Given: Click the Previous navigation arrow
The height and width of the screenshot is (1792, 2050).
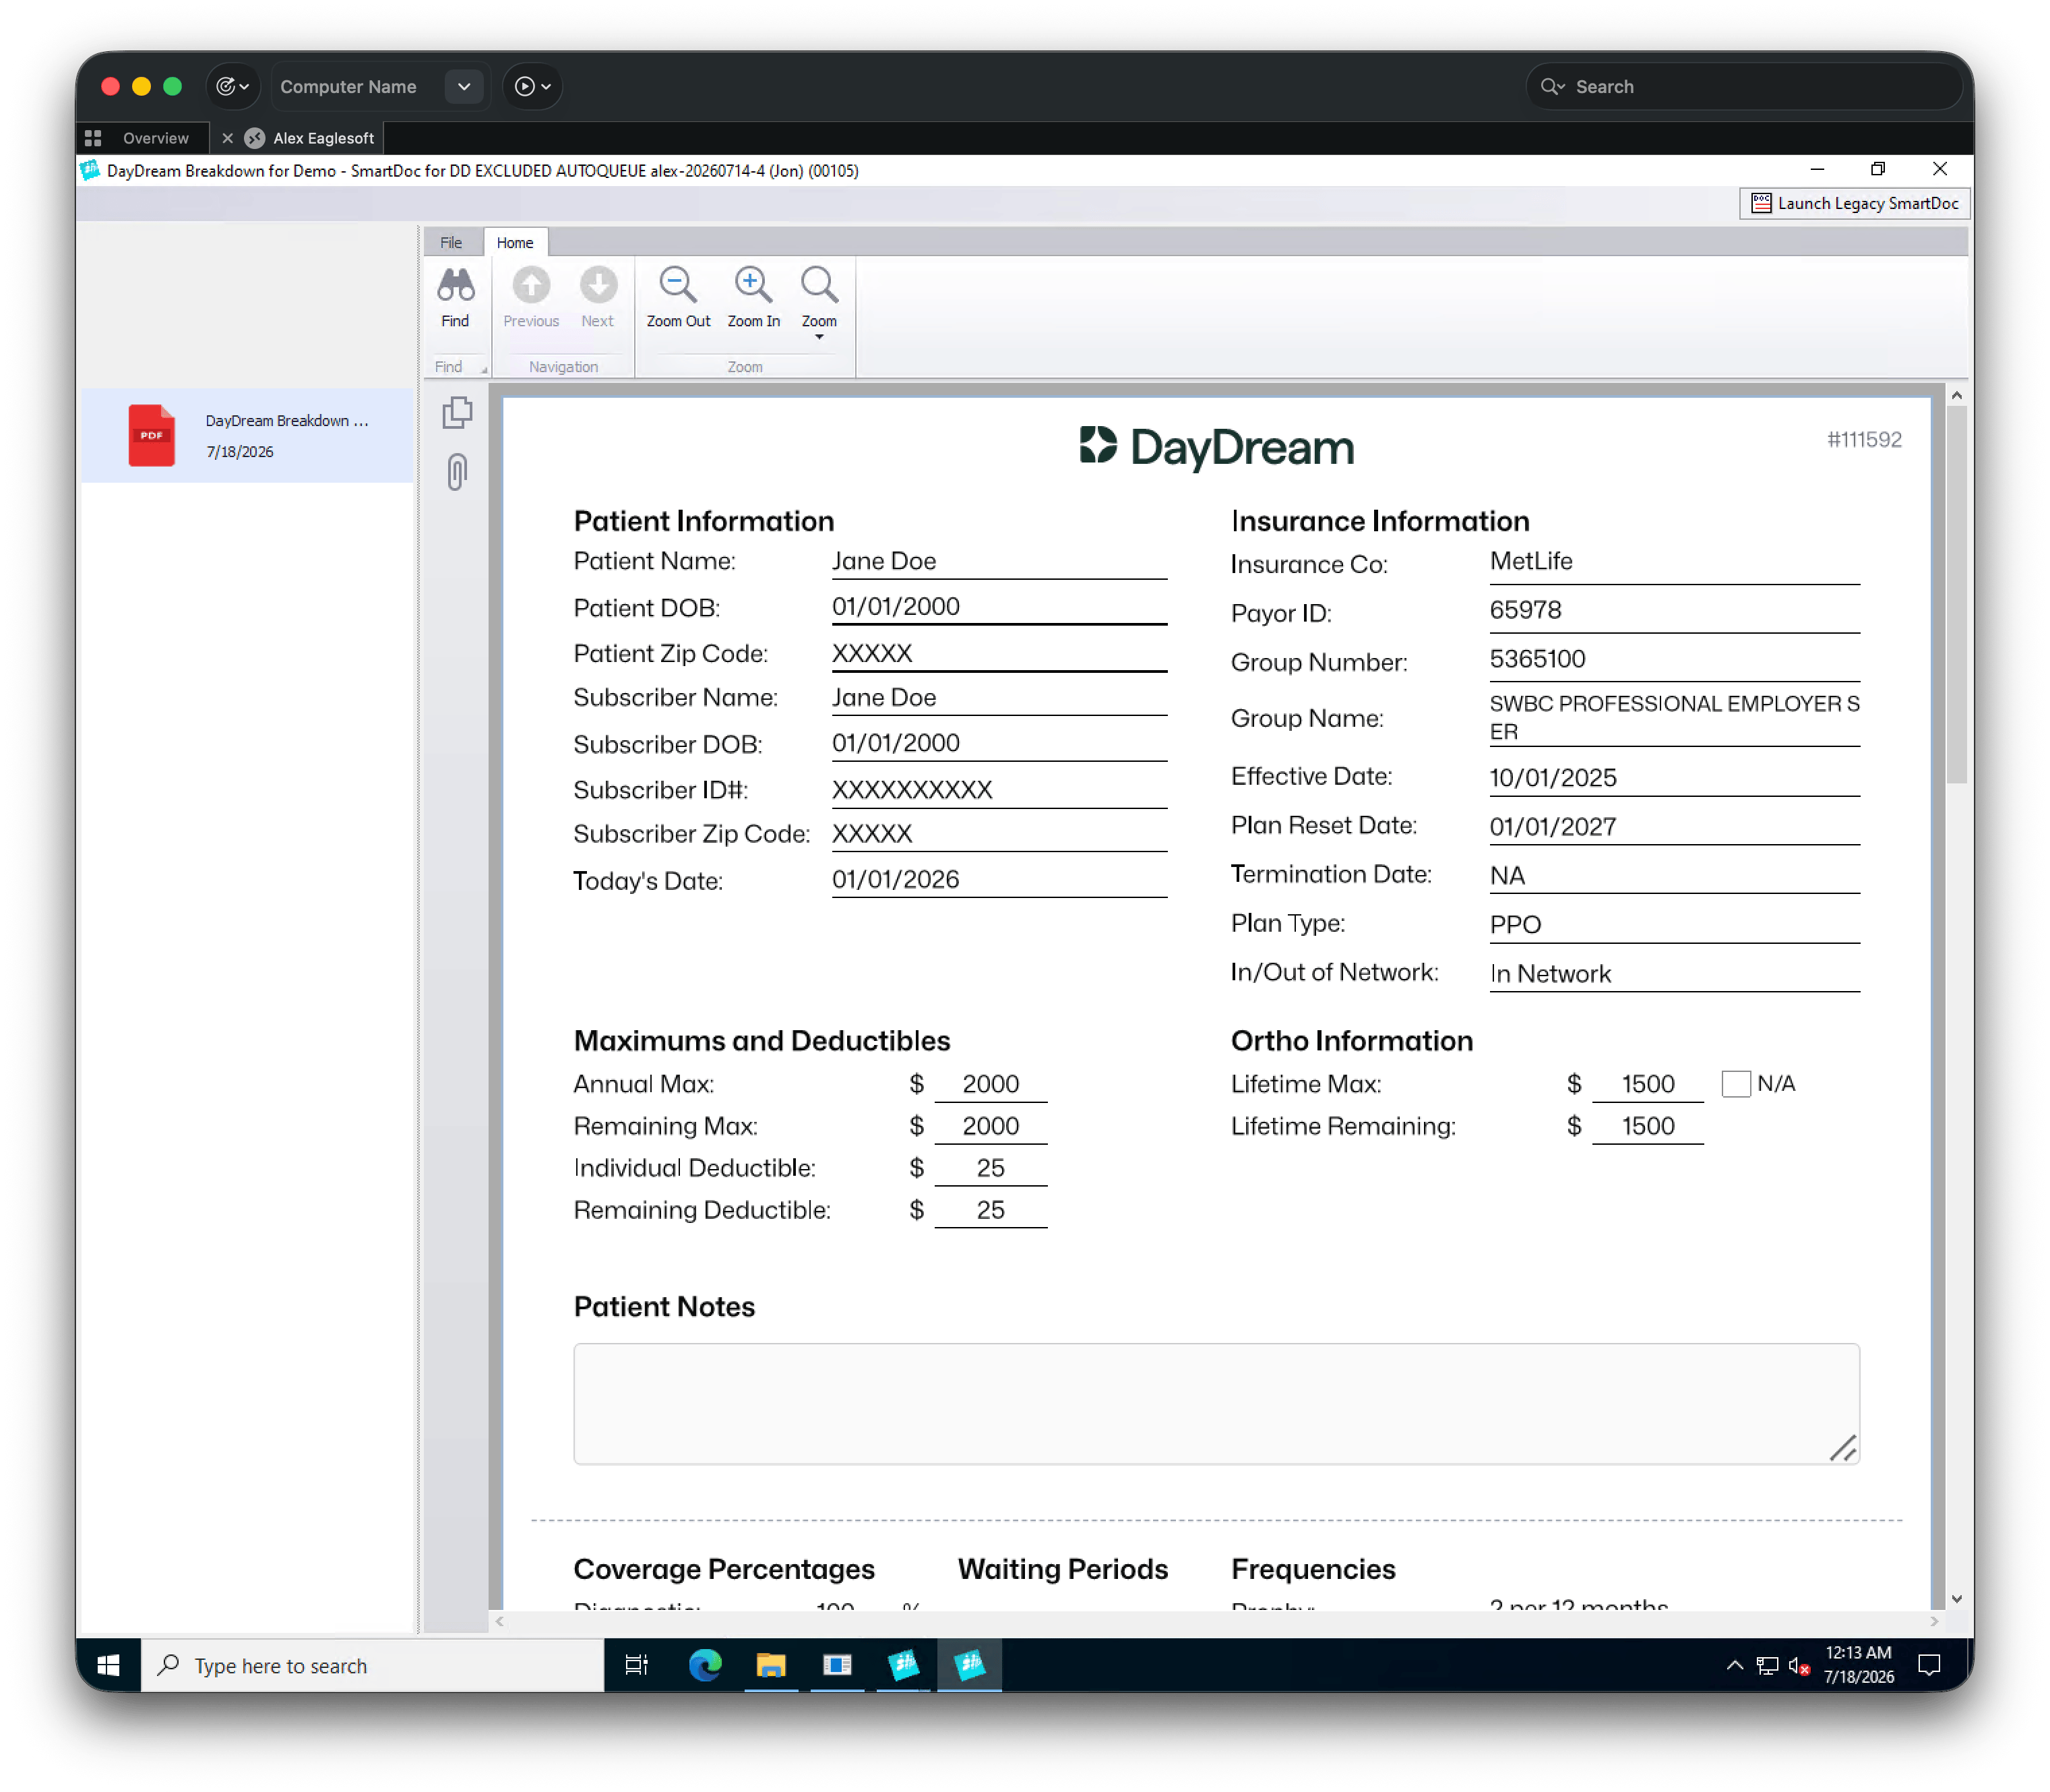Looking at the screenshot, I should point(531,286).
